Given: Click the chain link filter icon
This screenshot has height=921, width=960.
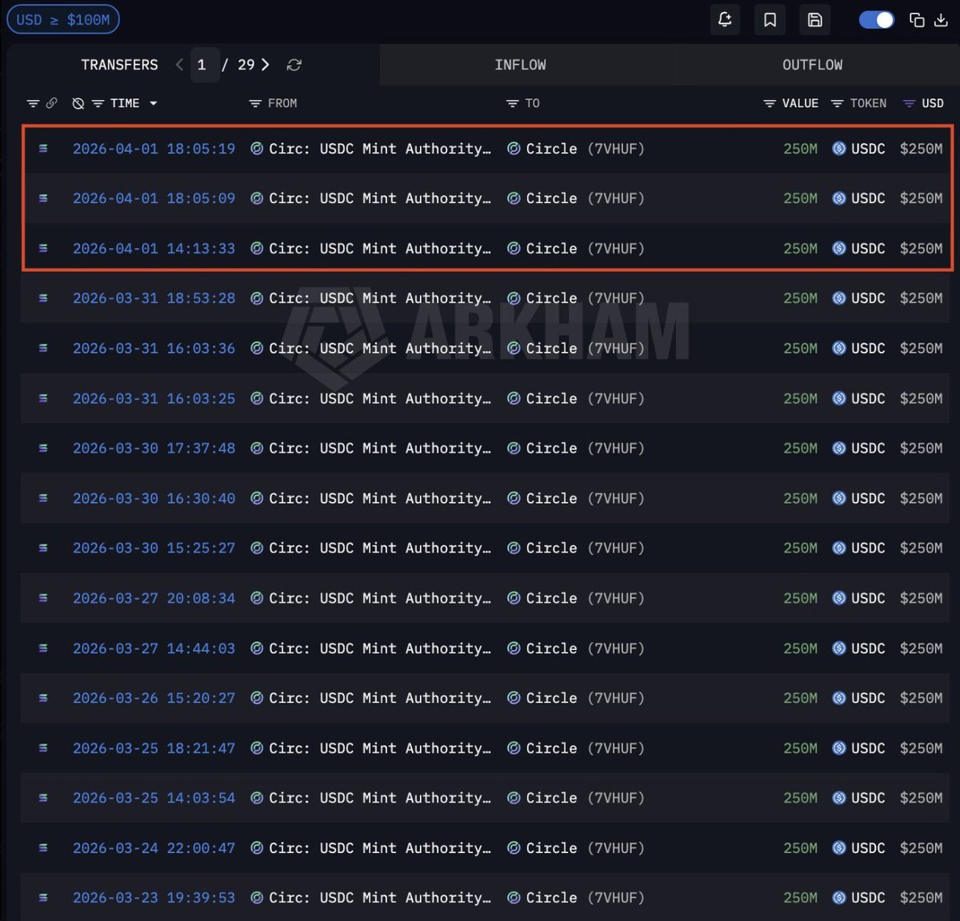Looking at the screenshot, I should point(52,103).
